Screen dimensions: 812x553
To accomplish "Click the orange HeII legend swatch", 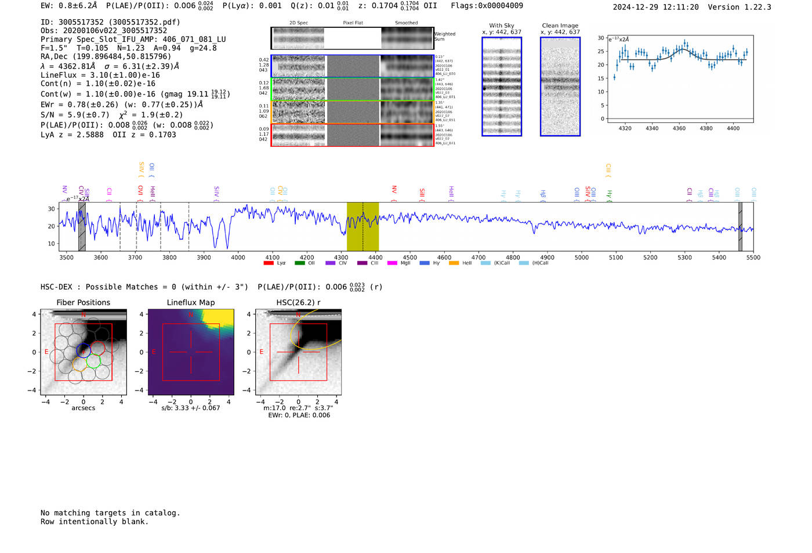I will point(454,263).
